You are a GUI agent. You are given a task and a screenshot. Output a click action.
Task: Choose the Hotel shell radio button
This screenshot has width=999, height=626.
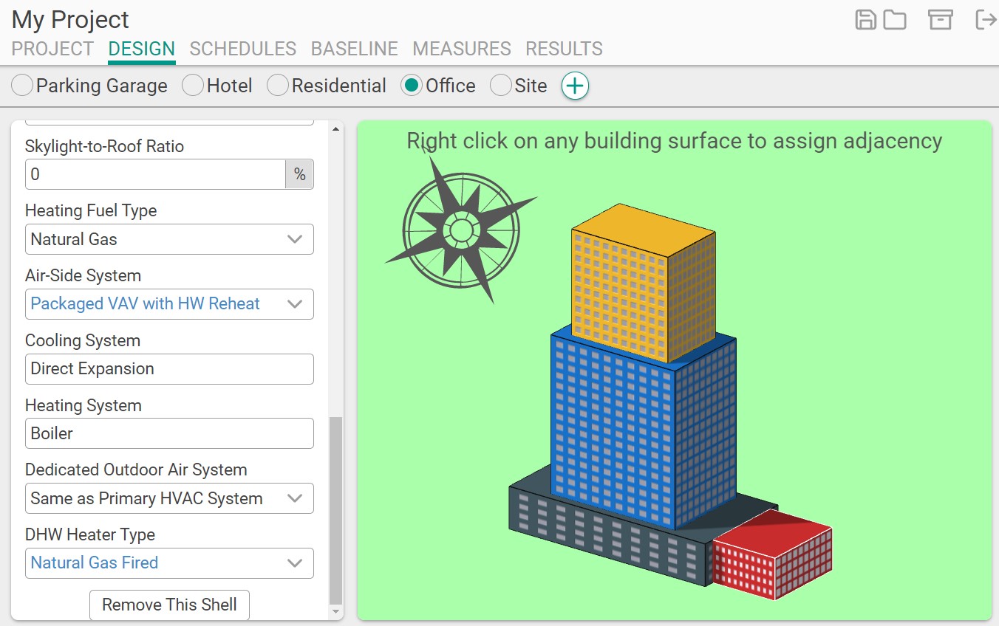[x=193, y=86]
